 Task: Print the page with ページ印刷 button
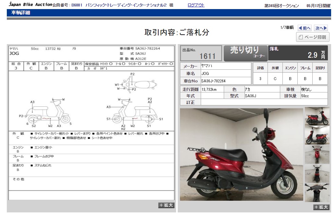point(313,37)
